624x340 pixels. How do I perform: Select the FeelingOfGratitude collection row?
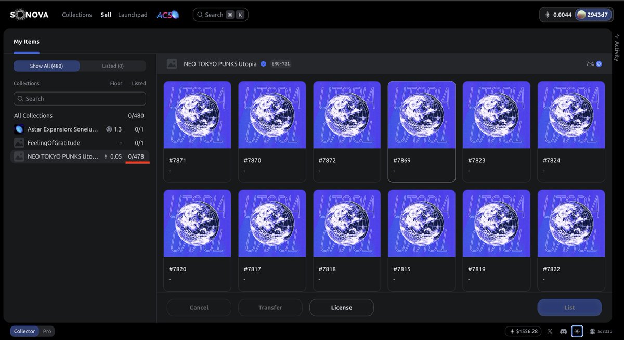tap(80, 142)
